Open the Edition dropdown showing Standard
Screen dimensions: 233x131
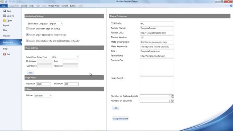43,96
